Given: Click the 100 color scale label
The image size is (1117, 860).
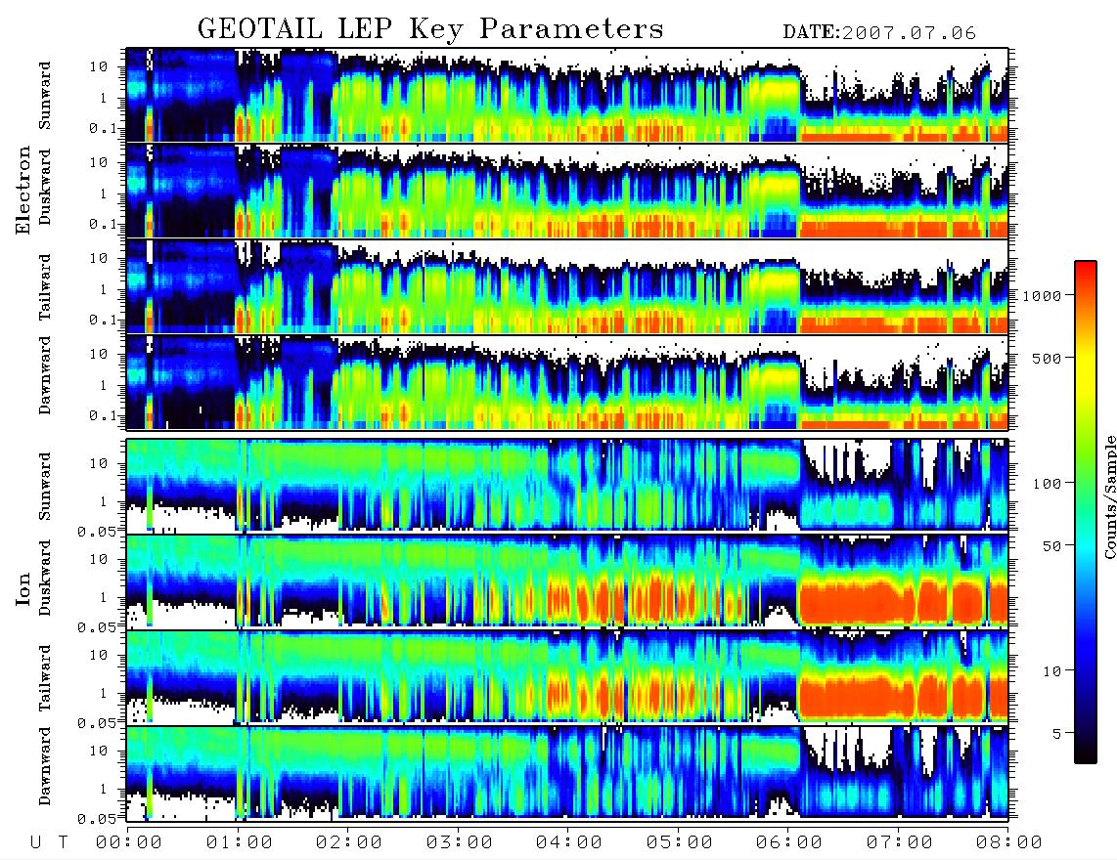Looking at the screenshot, I should pos(1048,484).
